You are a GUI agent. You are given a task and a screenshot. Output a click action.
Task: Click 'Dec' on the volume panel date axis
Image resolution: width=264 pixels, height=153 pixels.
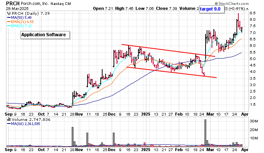click(112, 150)
